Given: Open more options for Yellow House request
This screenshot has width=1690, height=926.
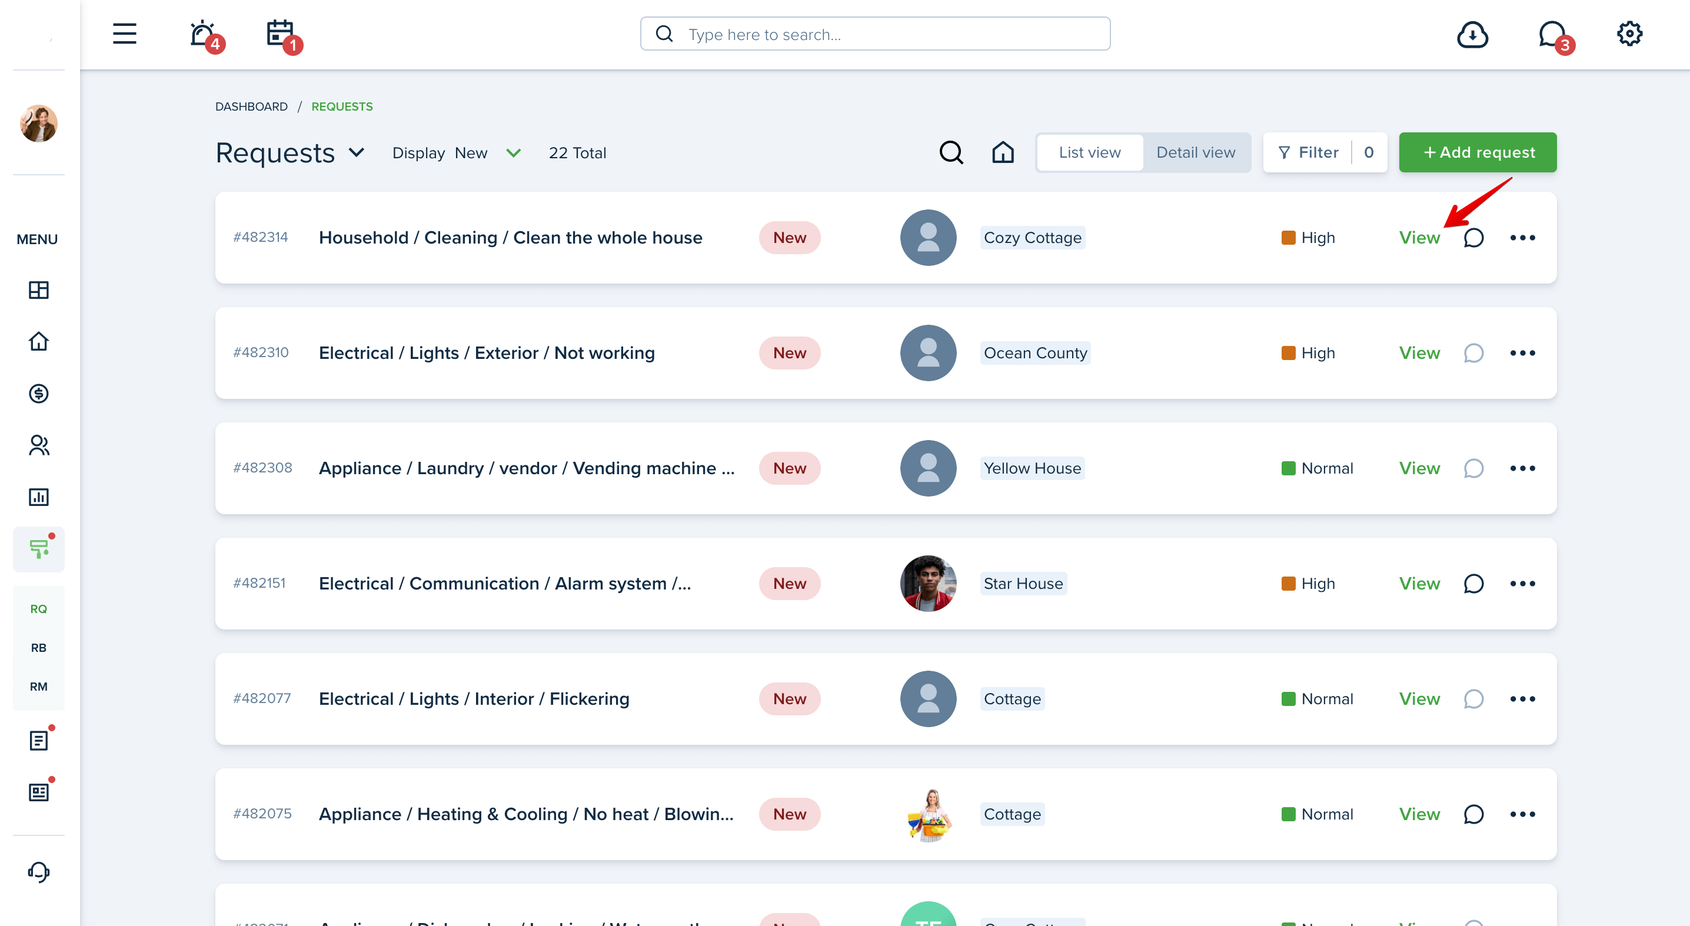Looking at the screenshot, I should 1522,468.
